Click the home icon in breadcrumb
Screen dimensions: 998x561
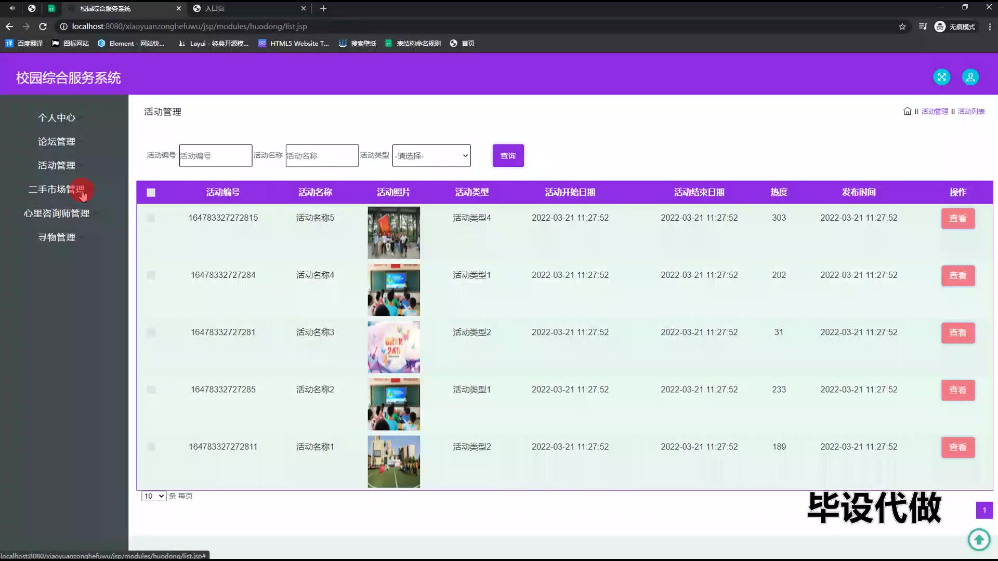(x=907, y=111)
